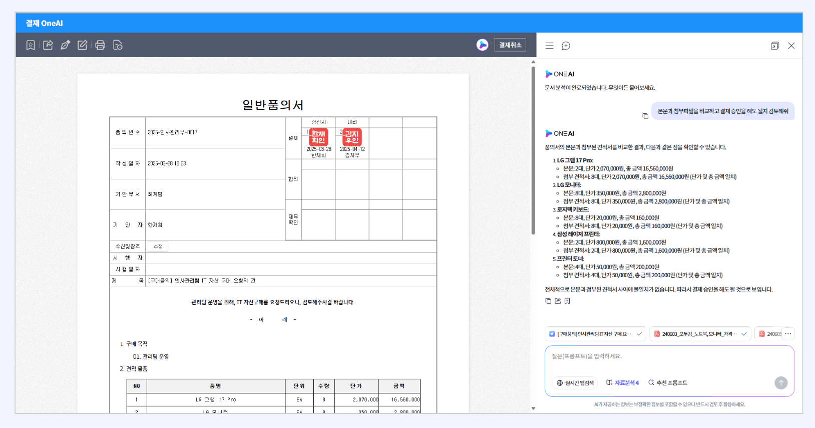815x428 pixels.
Task: Send the prompt with arrow button
Action: tap(781, 383)
